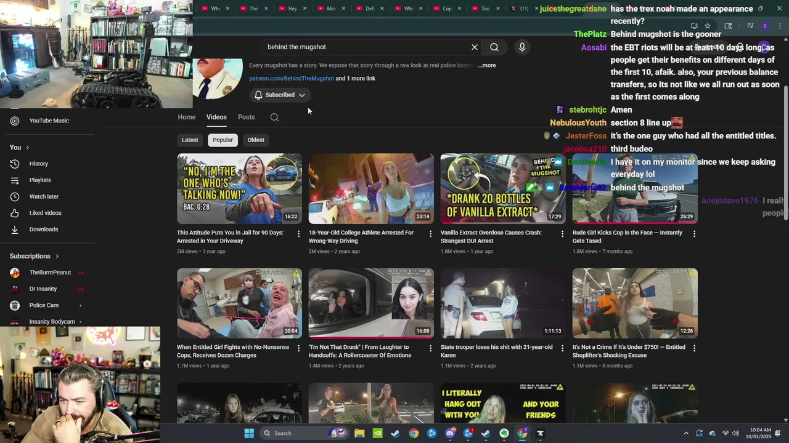Open options for 'This Attitude Puts You in Jail' video

(299, 234)
